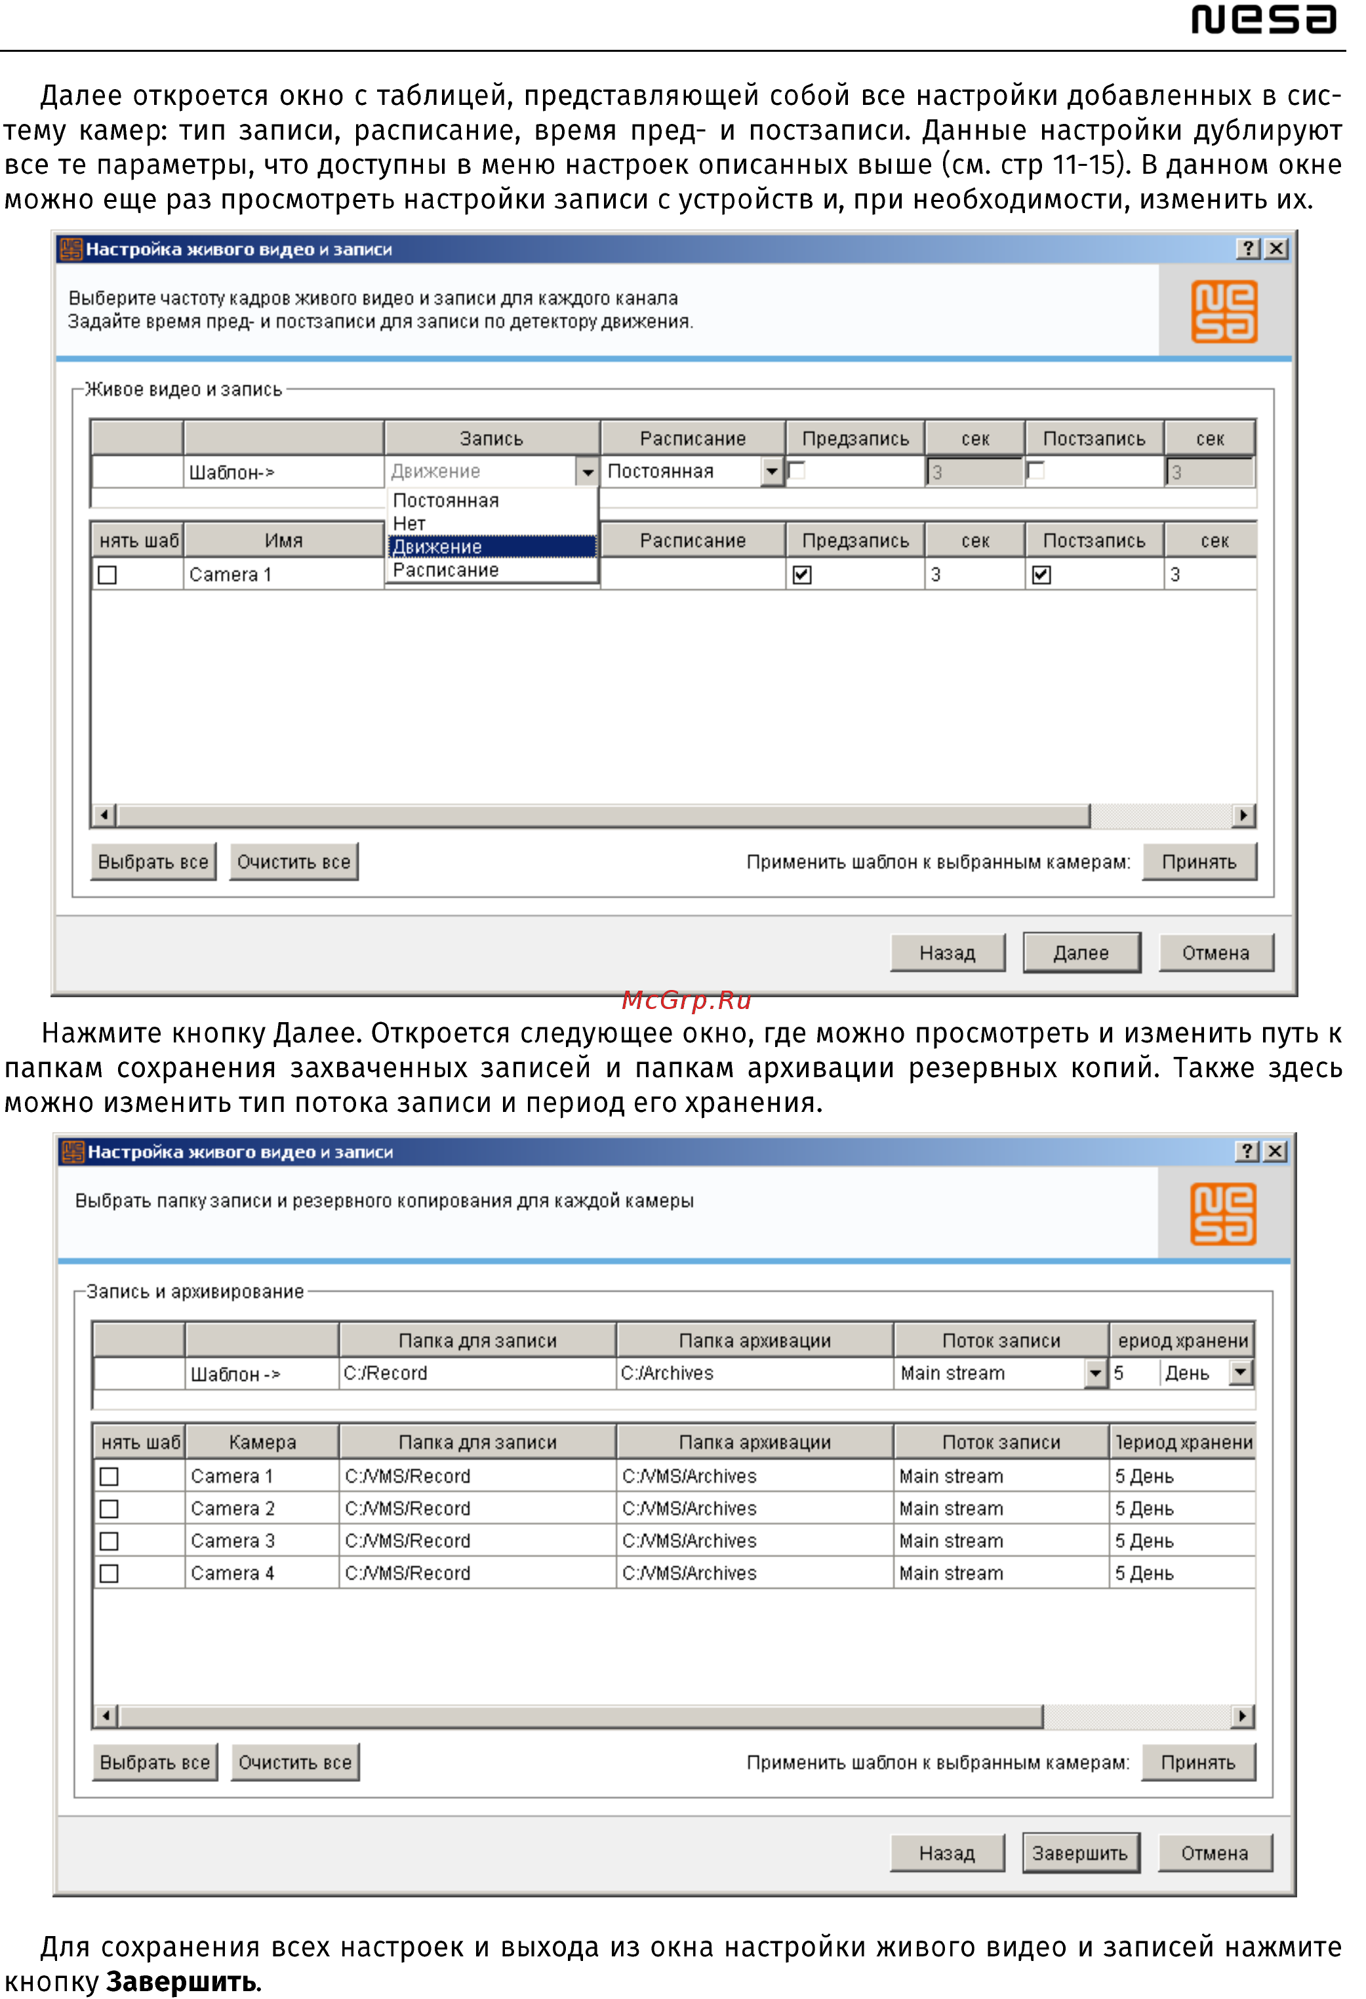Click the Main stream cell for Camera 4
This screenshot has height=1999, width=1366.
pyautogui.click(x=1001, y=1573)
